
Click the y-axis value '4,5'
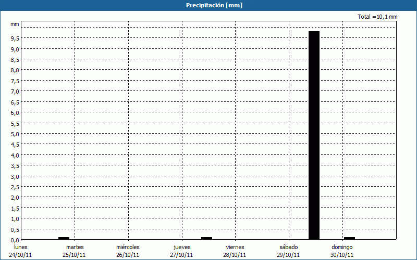tap(15, 145)
